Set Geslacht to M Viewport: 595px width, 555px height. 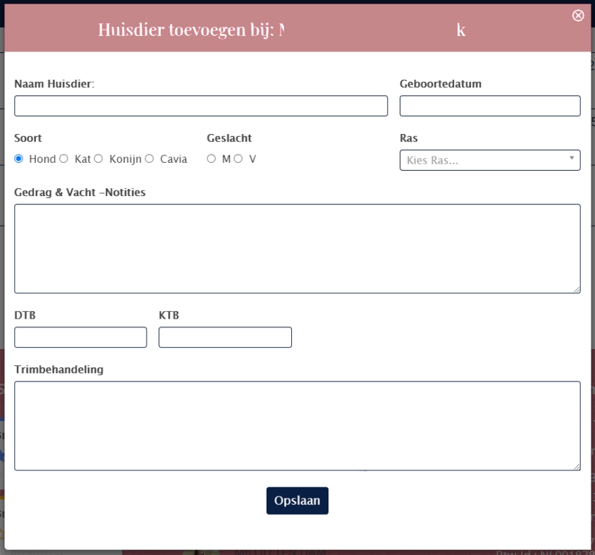click(x=211, y=159)
